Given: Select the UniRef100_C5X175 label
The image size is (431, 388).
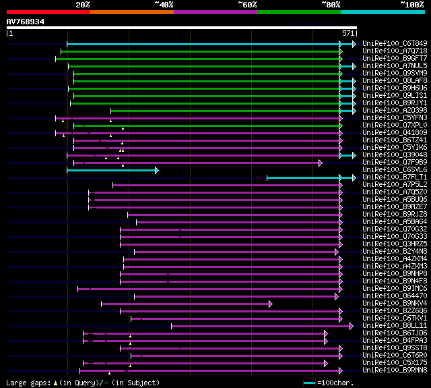Looking at the screenshot, I should tap(395, 363).
